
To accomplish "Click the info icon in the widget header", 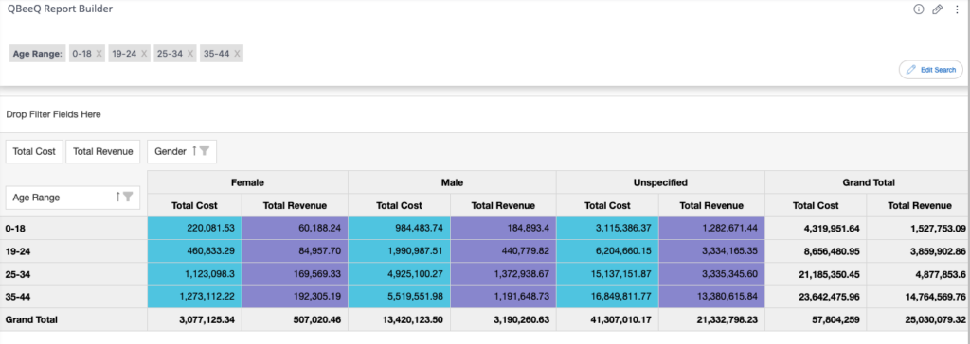I will click(919, 9).
